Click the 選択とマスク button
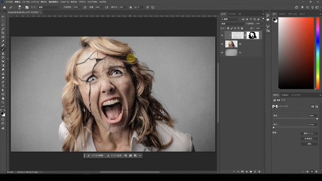The image size is (322, 181). (309, 134)
